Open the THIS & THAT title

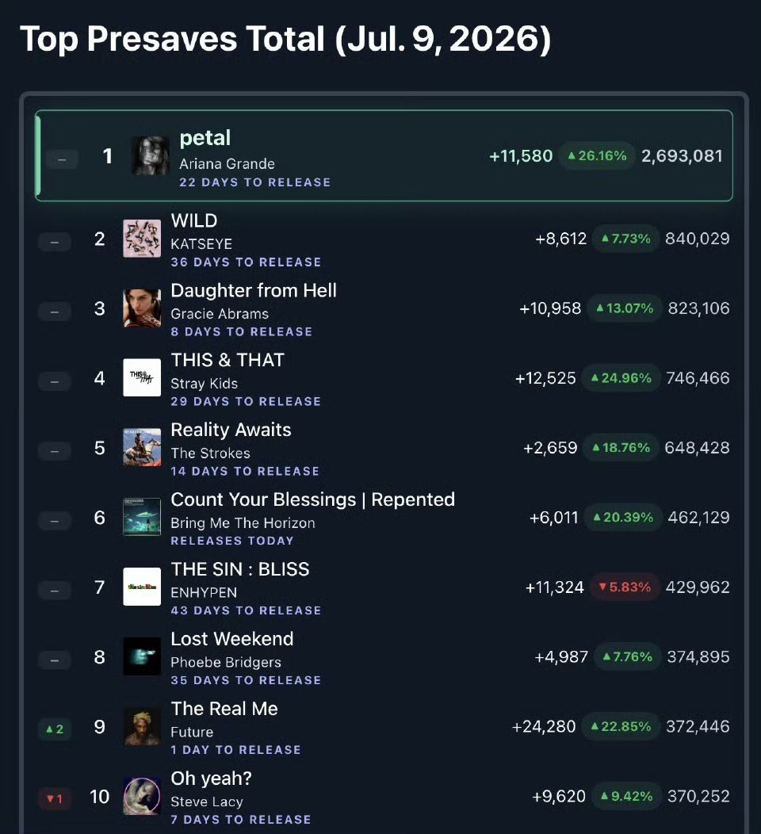pos(228,360)
